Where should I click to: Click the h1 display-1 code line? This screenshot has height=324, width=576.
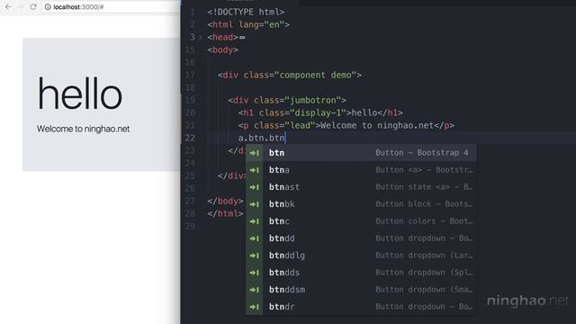(x=320, y=112)
